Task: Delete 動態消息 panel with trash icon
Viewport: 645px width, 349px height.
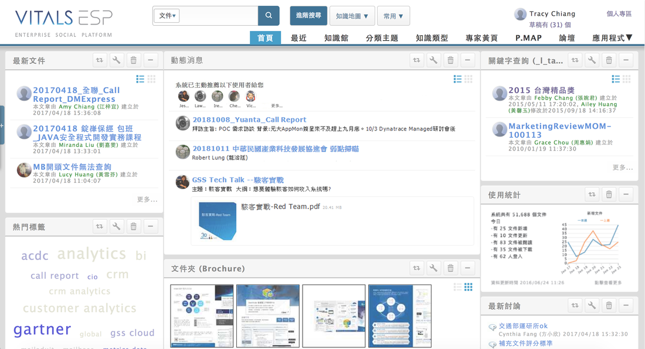Action: click(450, 60)
